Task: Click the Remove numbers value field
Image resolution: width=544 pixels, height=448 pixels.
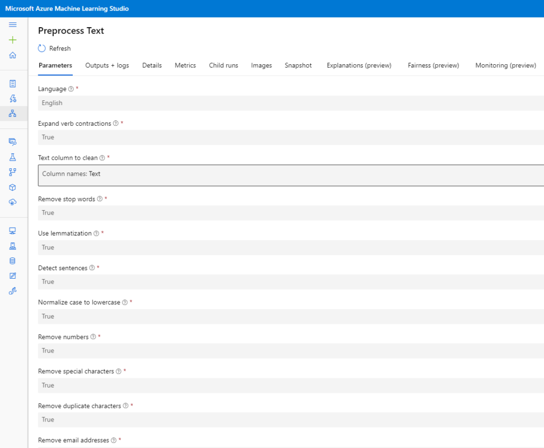Action: click(291, 351)
